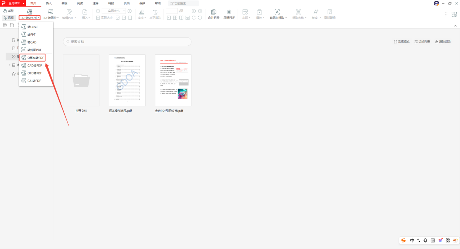The image size is (460, 249).
Task: Switch to the 注释 ribbon tab
Action: 95,3
